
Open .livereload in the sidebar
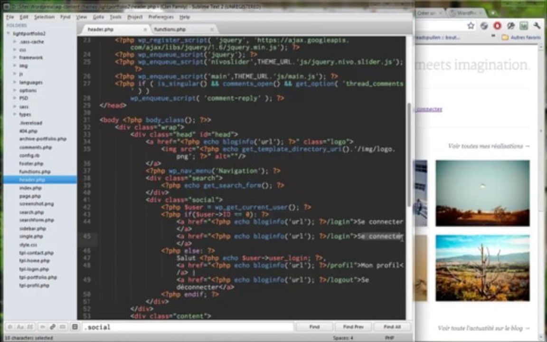pyautogui.click(x=30, y=123)
